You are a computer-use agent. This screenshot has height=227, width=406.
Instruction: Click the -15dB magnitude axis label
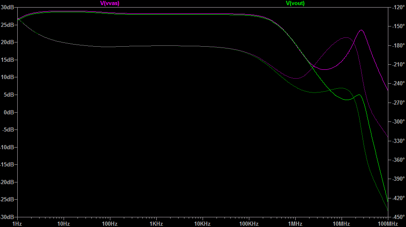point(7,164)
